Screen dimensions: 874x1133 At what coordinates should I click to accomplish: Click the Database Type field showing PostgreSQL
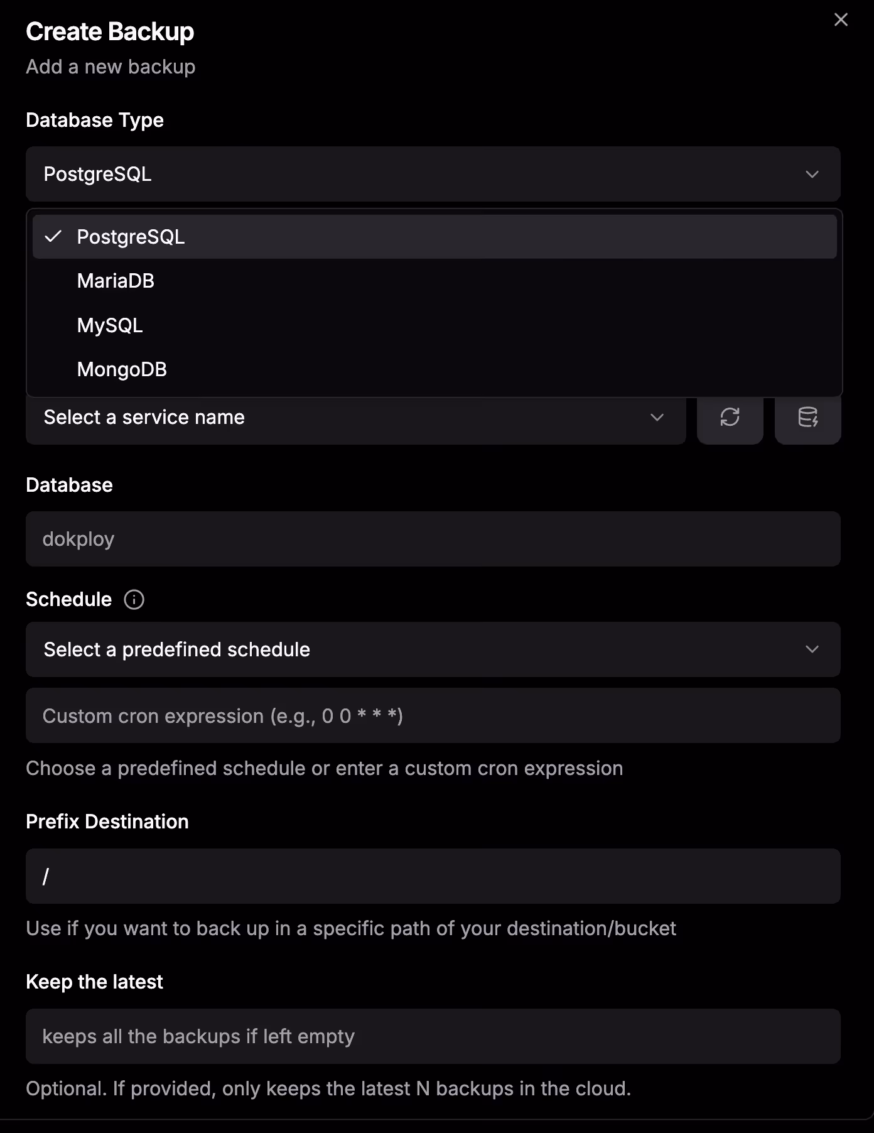pos(433,174)
